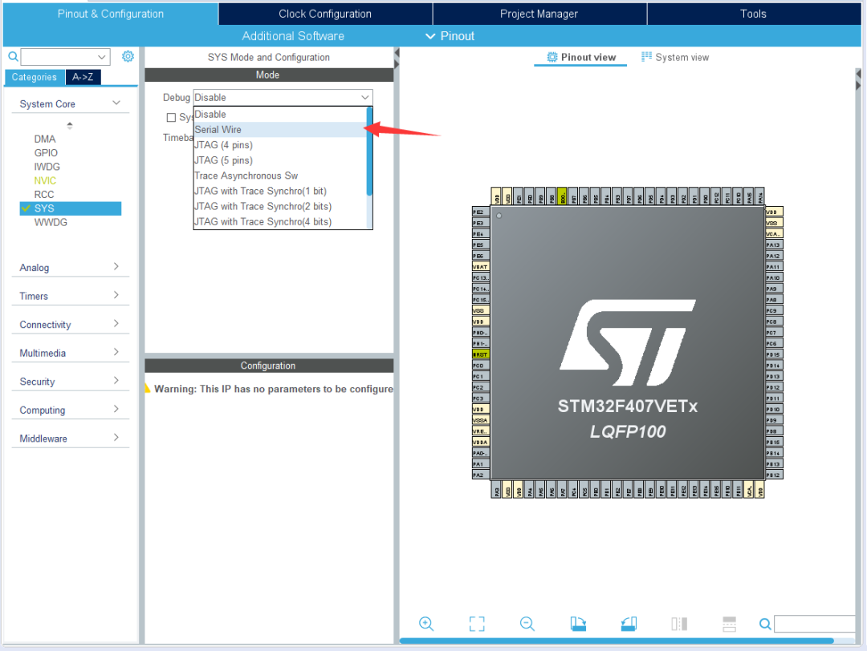Image resolution: width=867 pixels, height=651 pixels.
Task: Switch to System view
Action: pos(675,58)
